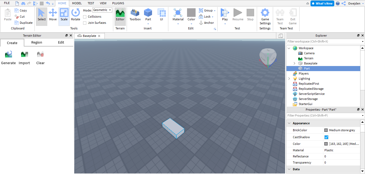
Task: Switch to the MODEL ribbon tab
Action: pyautogui.click(x=77, y=3)
